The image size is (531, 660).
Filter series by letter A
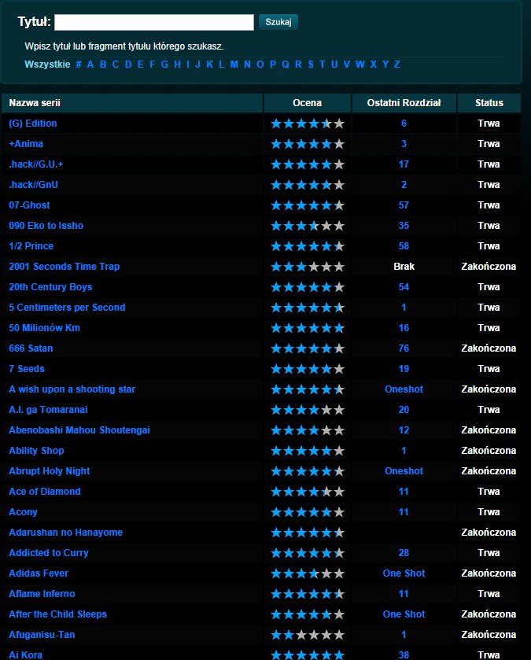90,65
